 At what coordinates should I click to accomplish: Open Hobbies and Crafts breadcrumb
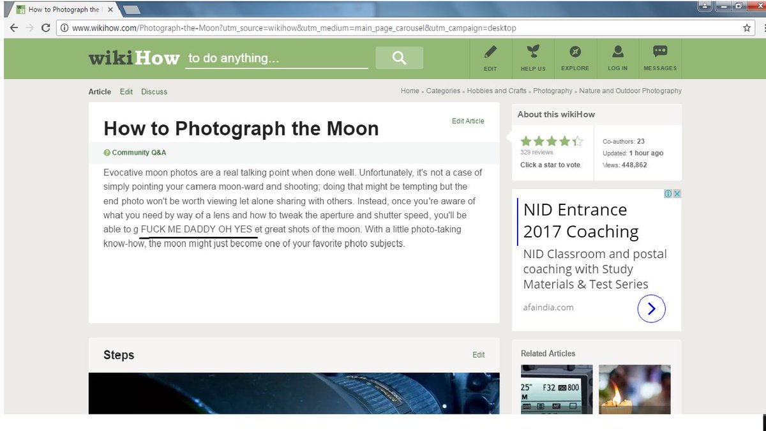tap(497, 91)
